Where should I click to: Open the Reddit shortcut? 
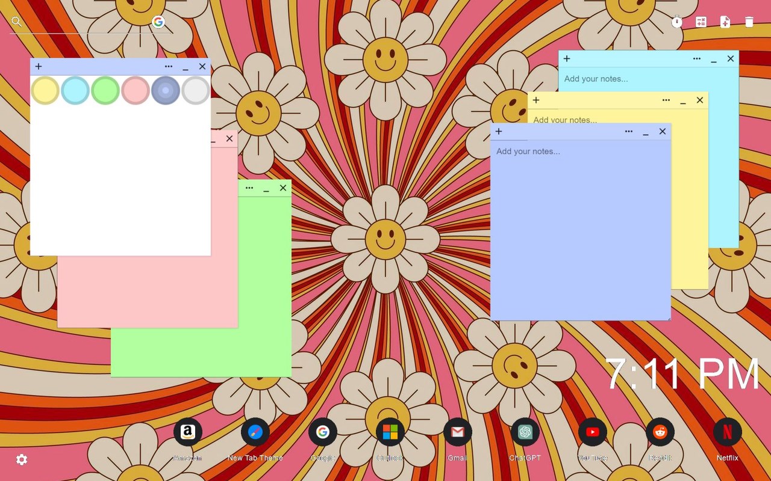(x=660, y=432)
